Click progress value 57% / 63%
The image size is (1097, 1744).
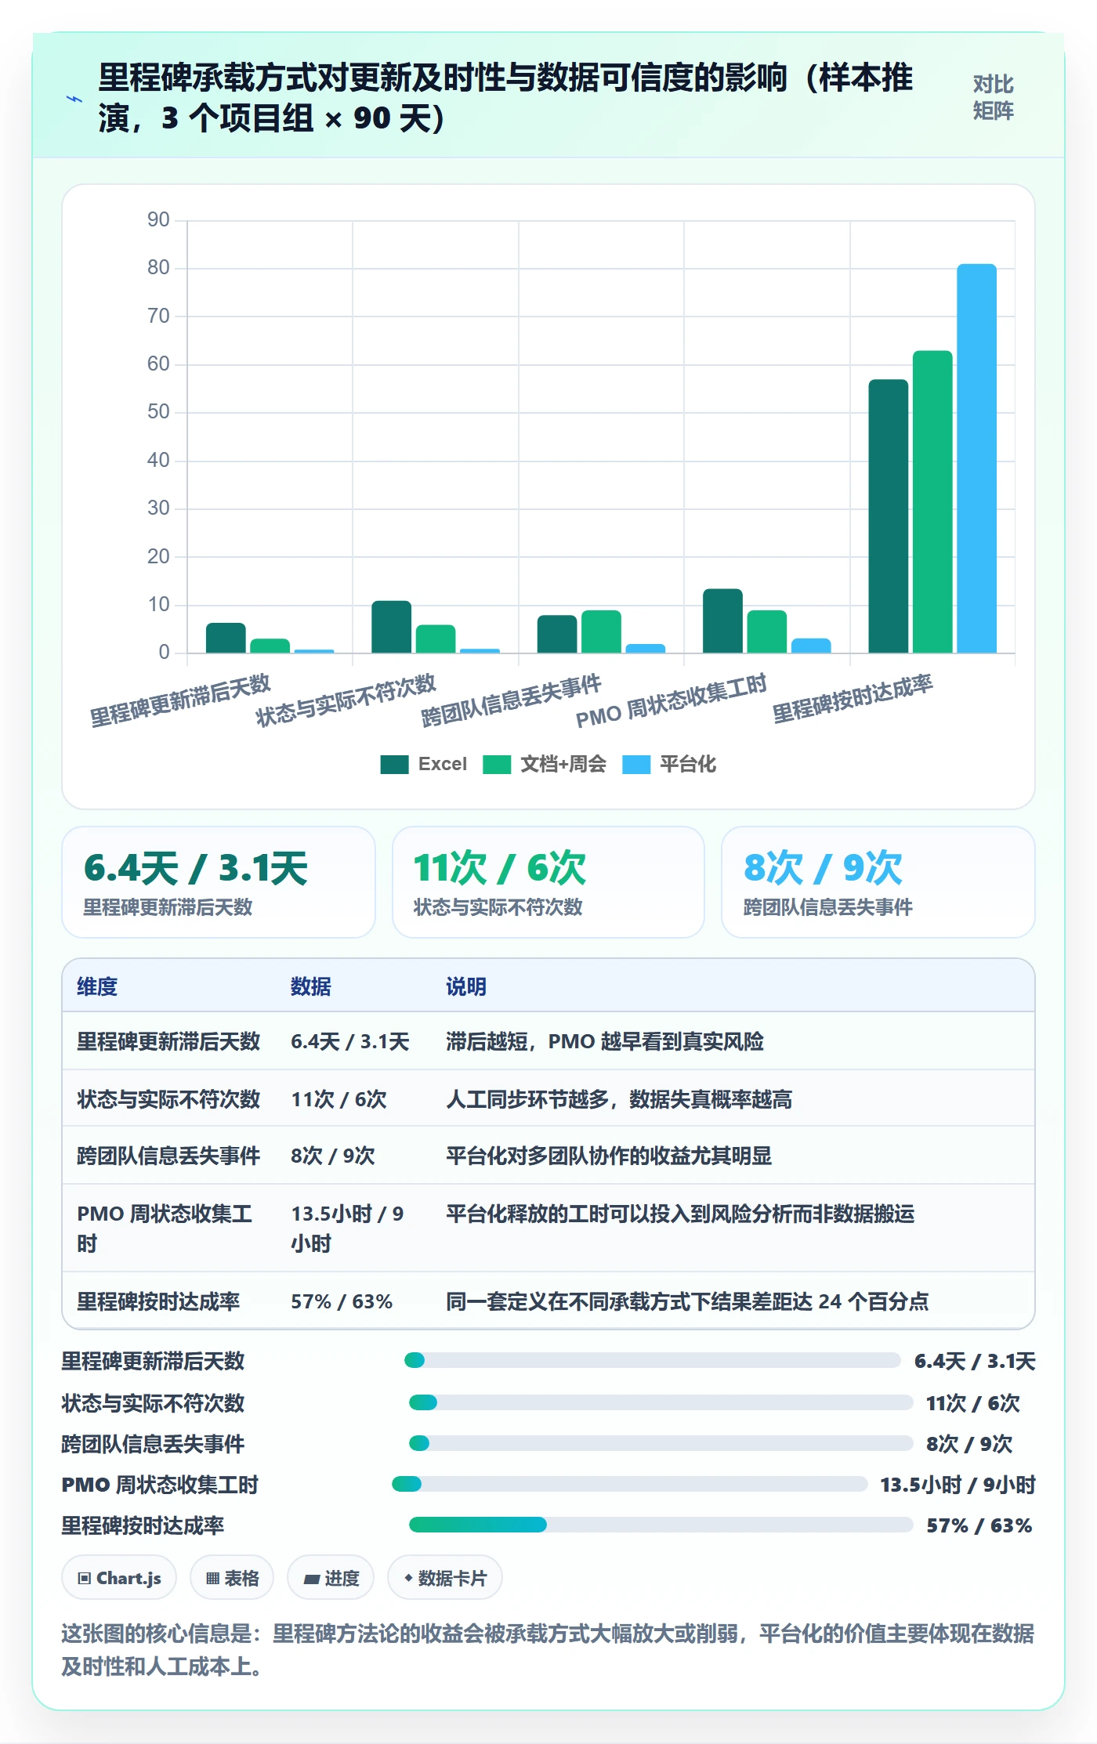pos(979,1525)
